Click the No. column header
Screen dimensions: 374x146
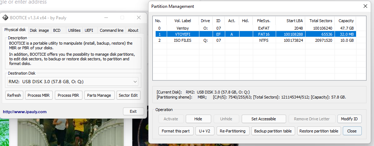(x=160, y=21)
